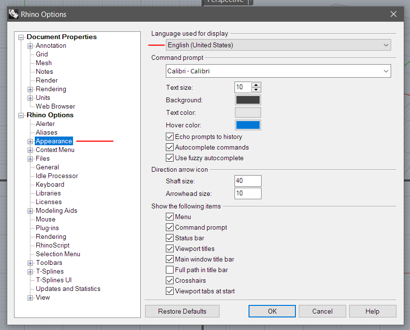Open the RhinoScript options page
This screenshot has height=330, width=410.
point(53,245)
